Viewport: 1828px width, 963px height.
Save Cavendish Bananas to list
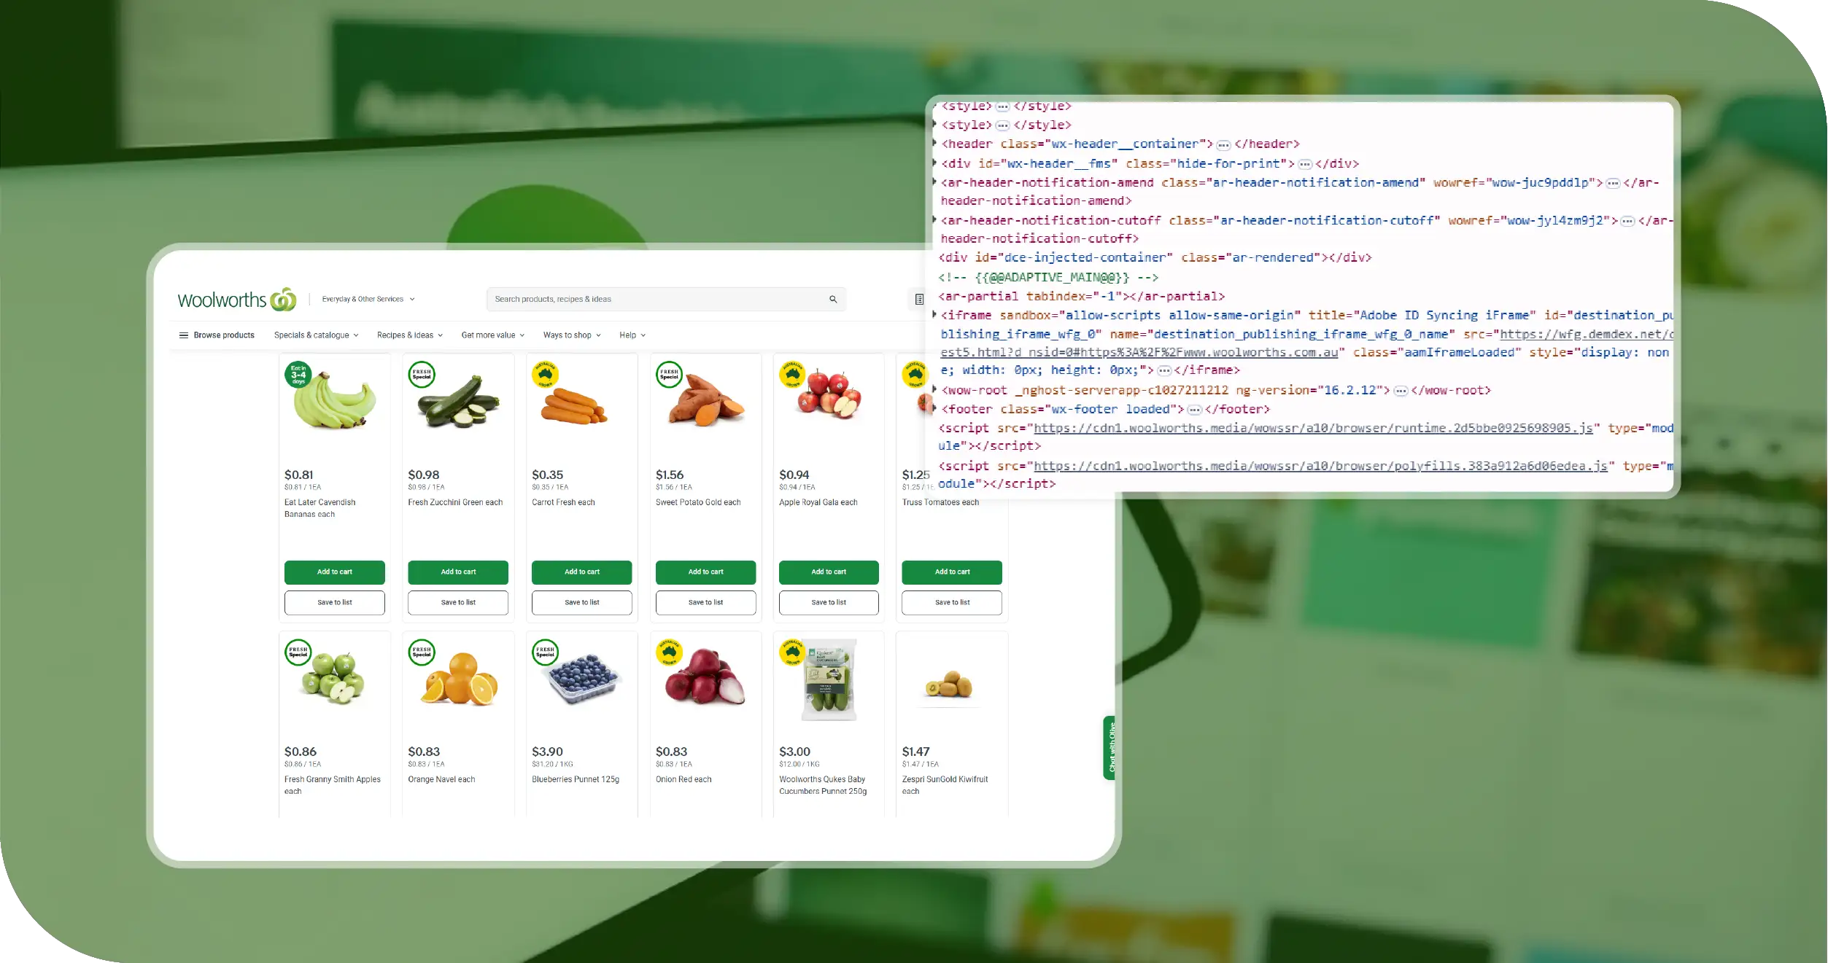[334, 603]
